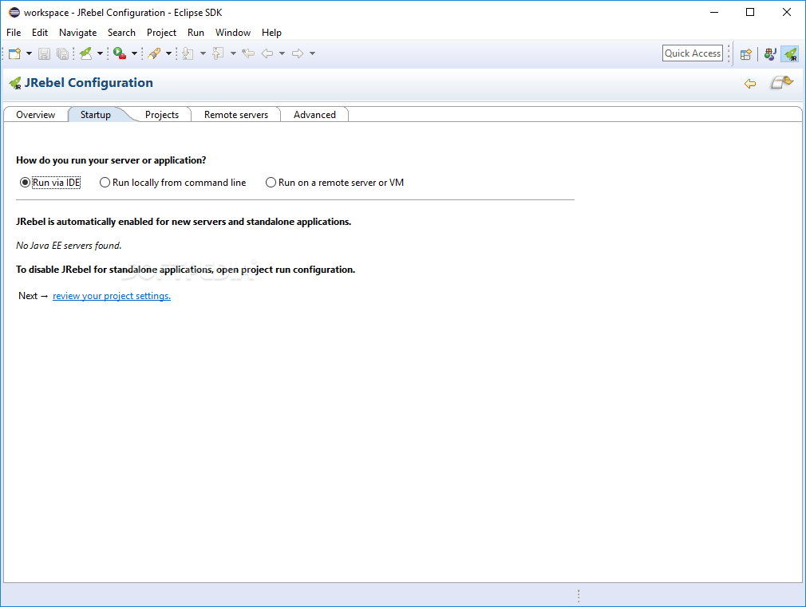Image resolution: width=806 pixels, height=607 pixels.
Task: Maximize the Eclipse window
Action: coord(750,12)
